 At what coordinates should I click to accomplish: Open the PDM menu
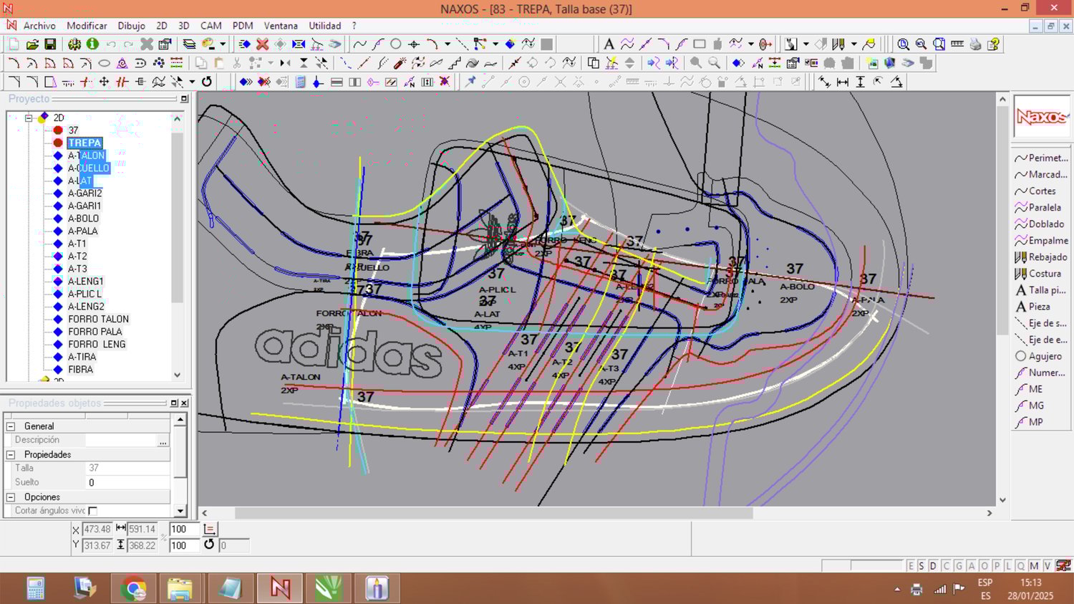tap(243, 26)
